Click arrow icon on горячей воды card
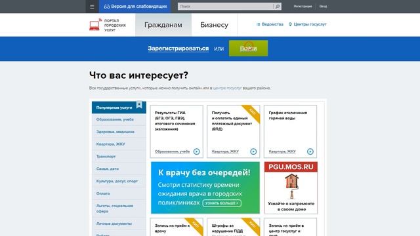 coord(310,151)
